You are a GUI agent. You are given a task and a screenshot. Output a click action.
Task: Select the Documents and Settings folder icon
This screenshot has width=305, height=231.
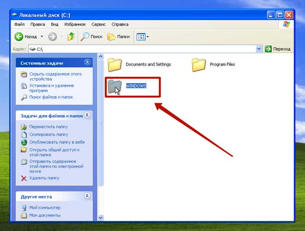(115, 65)
